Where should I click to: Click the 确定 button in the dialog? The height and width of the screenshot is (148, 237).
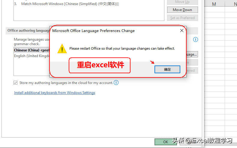(x=167, y=69)
